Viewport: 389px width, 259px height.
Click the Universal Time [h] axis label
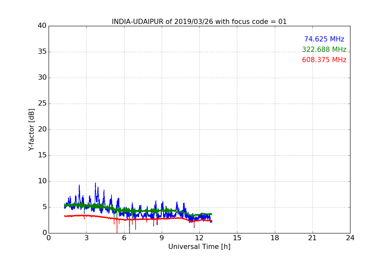(x=199, y=247)
